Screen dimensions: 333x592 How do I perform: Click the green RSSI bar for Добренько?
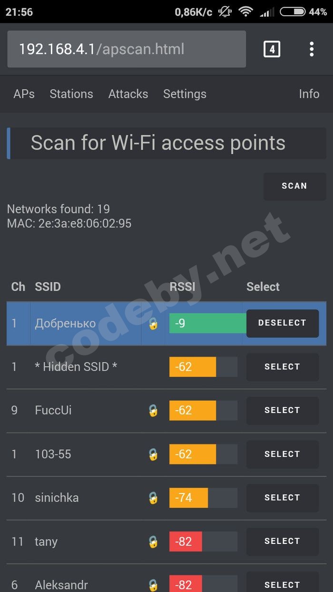(207, 324)
